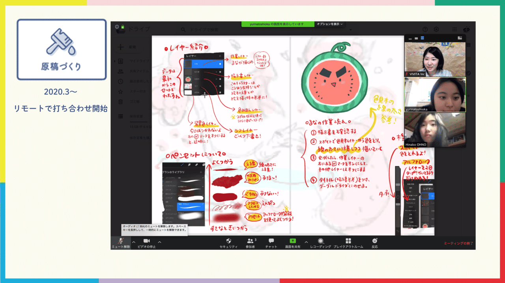Stop the camera with ビデオの停止
Viewport: 505px width, 283px height.
[147, 243]
